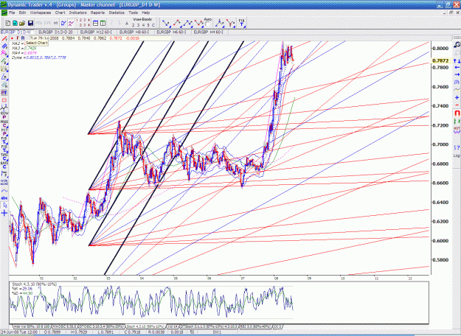Select the abc text label tool

click(x=4, y=198)
